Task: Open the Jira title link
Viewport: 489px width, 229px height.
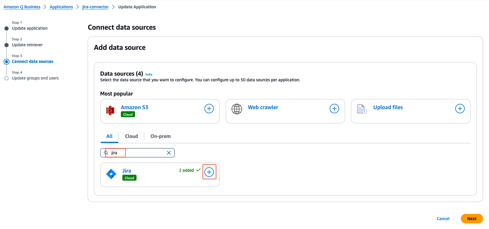Action: pos(127,171)
